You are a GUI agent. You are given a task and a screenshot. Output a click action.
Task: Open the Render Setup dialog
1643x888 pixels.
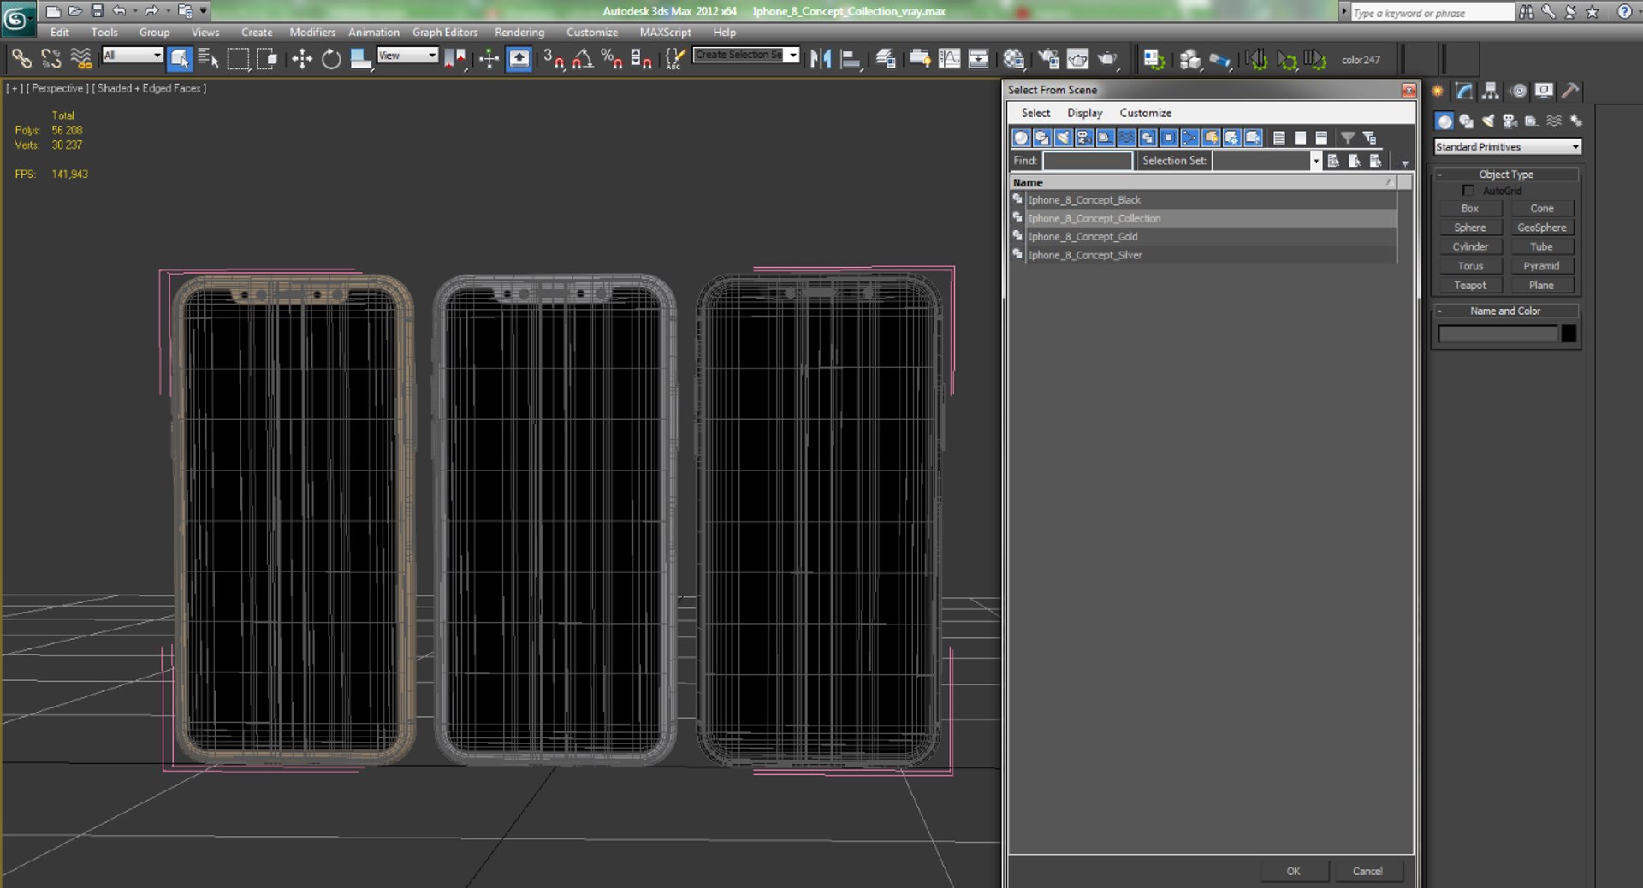coord(1048,59)
